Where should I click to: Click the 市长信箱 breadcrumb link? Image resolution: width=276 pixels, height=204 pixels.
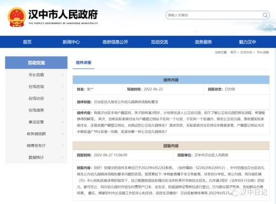263,52
